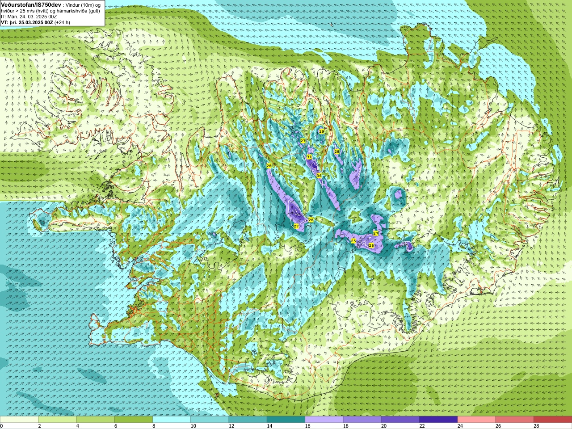The width and height of the screenshot is (572, 429).
Task: Select the 8–10 m/s light cyan legend swatch
Action: pyautogui.click(x=172, y=420)
